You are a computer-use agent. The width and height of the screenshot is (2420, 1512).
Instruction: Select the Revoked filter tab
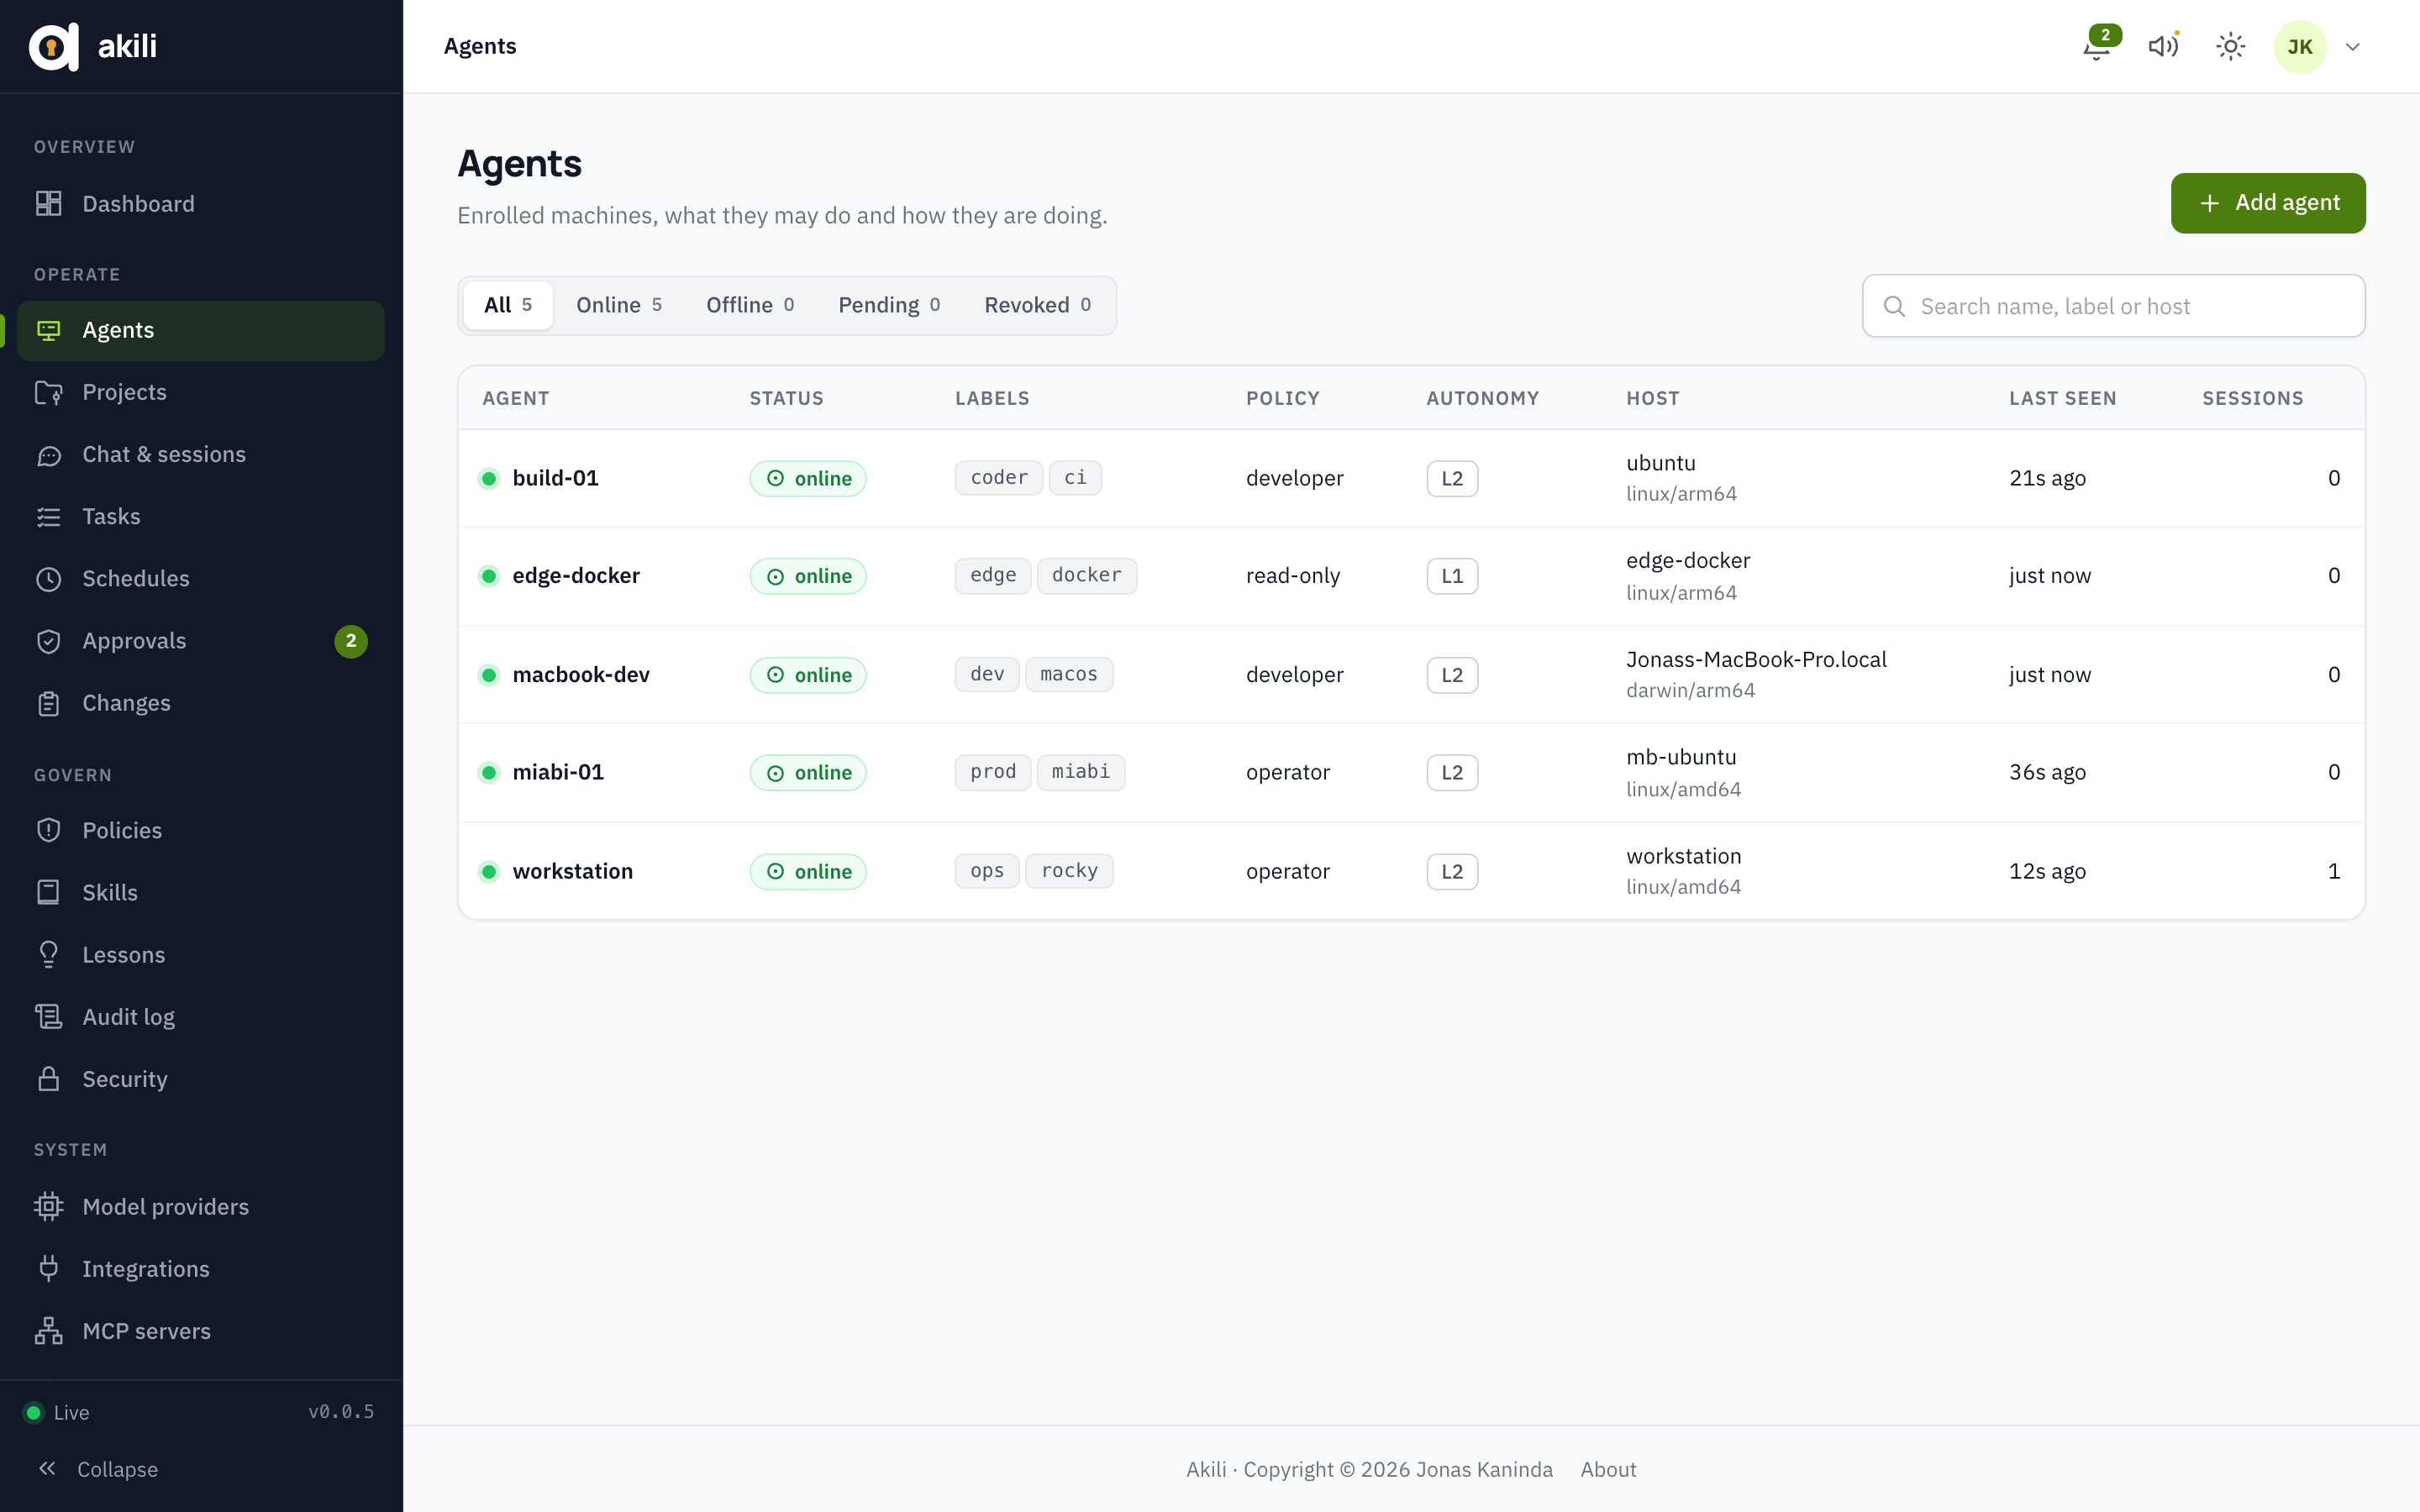pyautogui.click(x=1037, y=305)
